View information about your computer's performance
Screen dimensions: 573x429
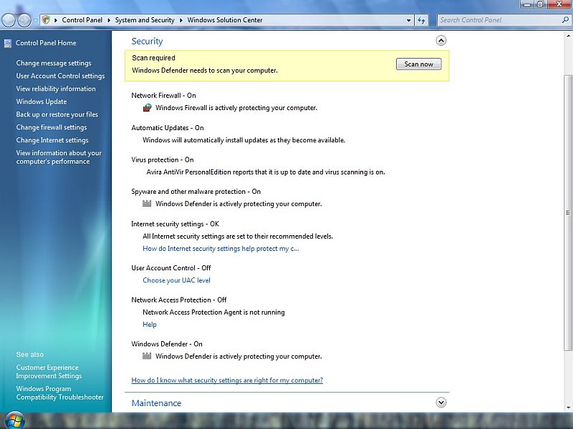point(59,157)
